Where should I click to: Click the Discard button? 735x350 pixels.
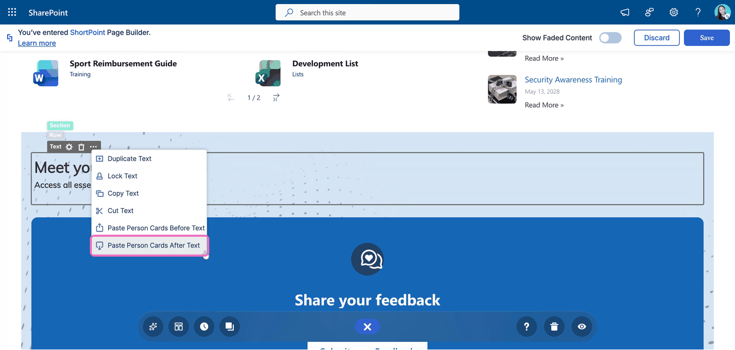[x=657, y=38]
